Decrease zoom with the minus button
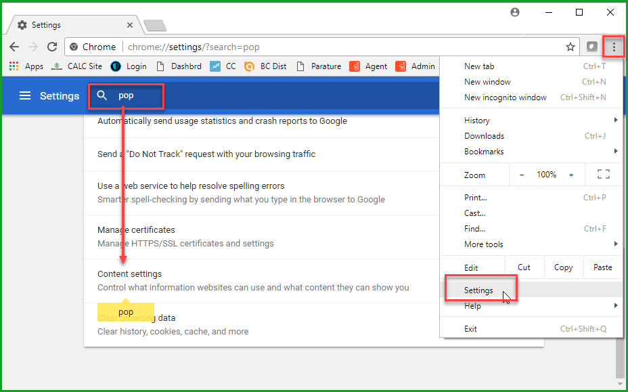Viewport: 628px width, 392px height. (522, 175)
